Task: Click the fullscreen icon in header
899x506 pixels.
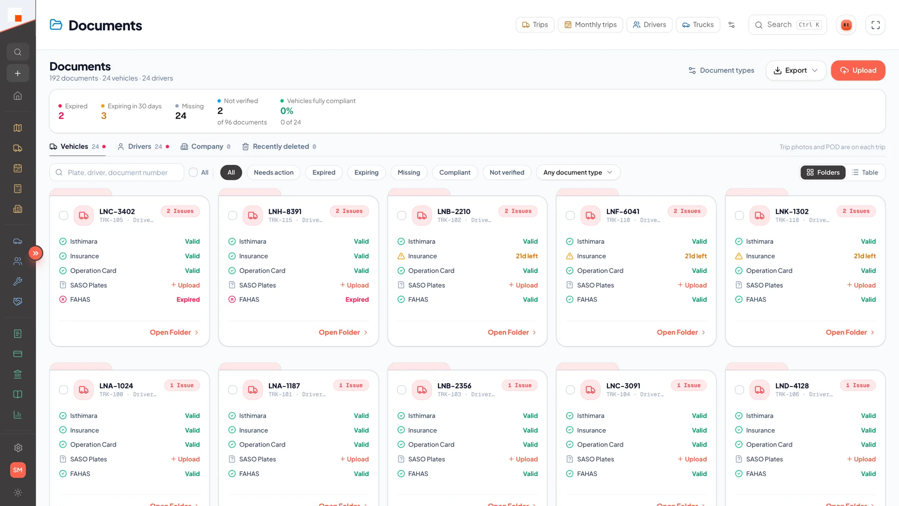Action: [x=876, y=25]
